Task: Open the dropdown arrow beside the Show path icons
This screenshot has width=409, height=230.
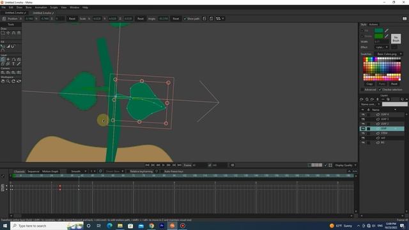Action: pyautogui.click(x=223, y=19)
